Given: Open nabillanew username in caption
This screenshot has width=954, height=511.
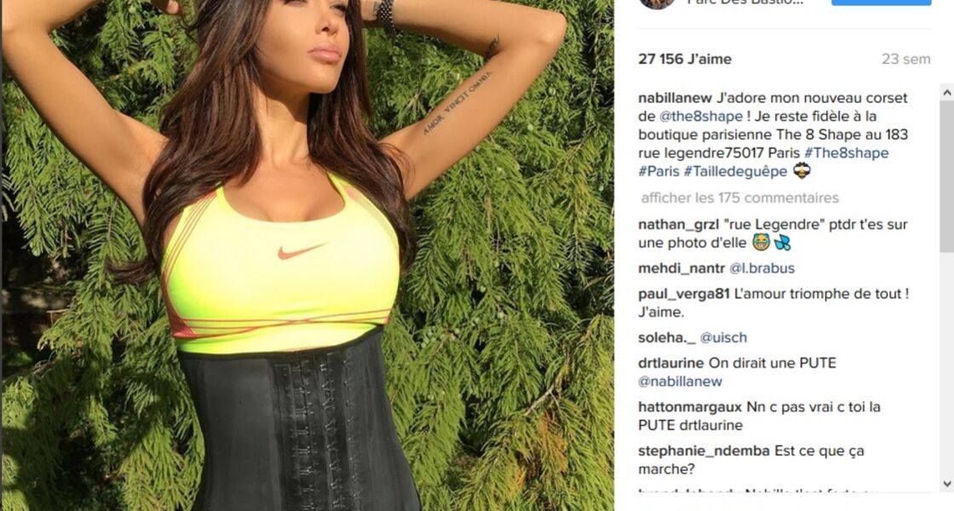Looking at the screenshot, I should click(675, 98).
